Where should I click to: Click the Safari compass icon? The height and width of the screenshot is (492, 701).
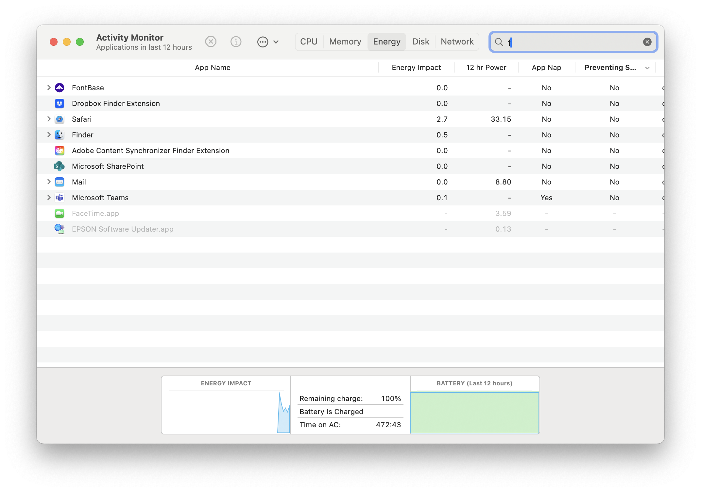(x=60, y=119)
